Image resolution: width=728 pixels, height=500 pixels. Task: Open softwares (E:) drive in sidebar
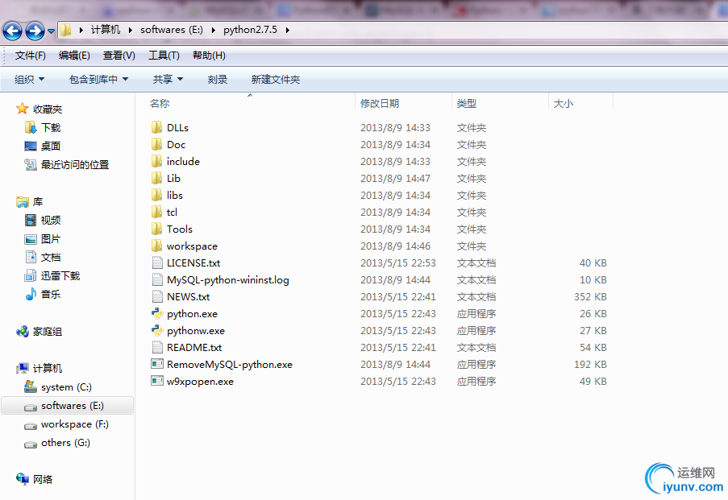[x=68, y=405]
